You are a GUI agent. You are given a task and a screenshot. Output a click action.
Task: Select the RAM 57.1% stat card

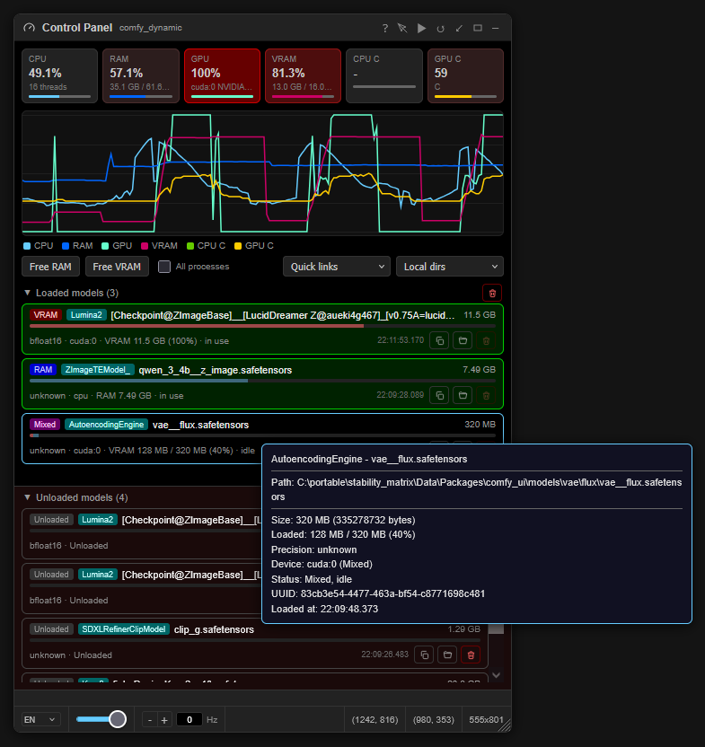click(141, 75)
